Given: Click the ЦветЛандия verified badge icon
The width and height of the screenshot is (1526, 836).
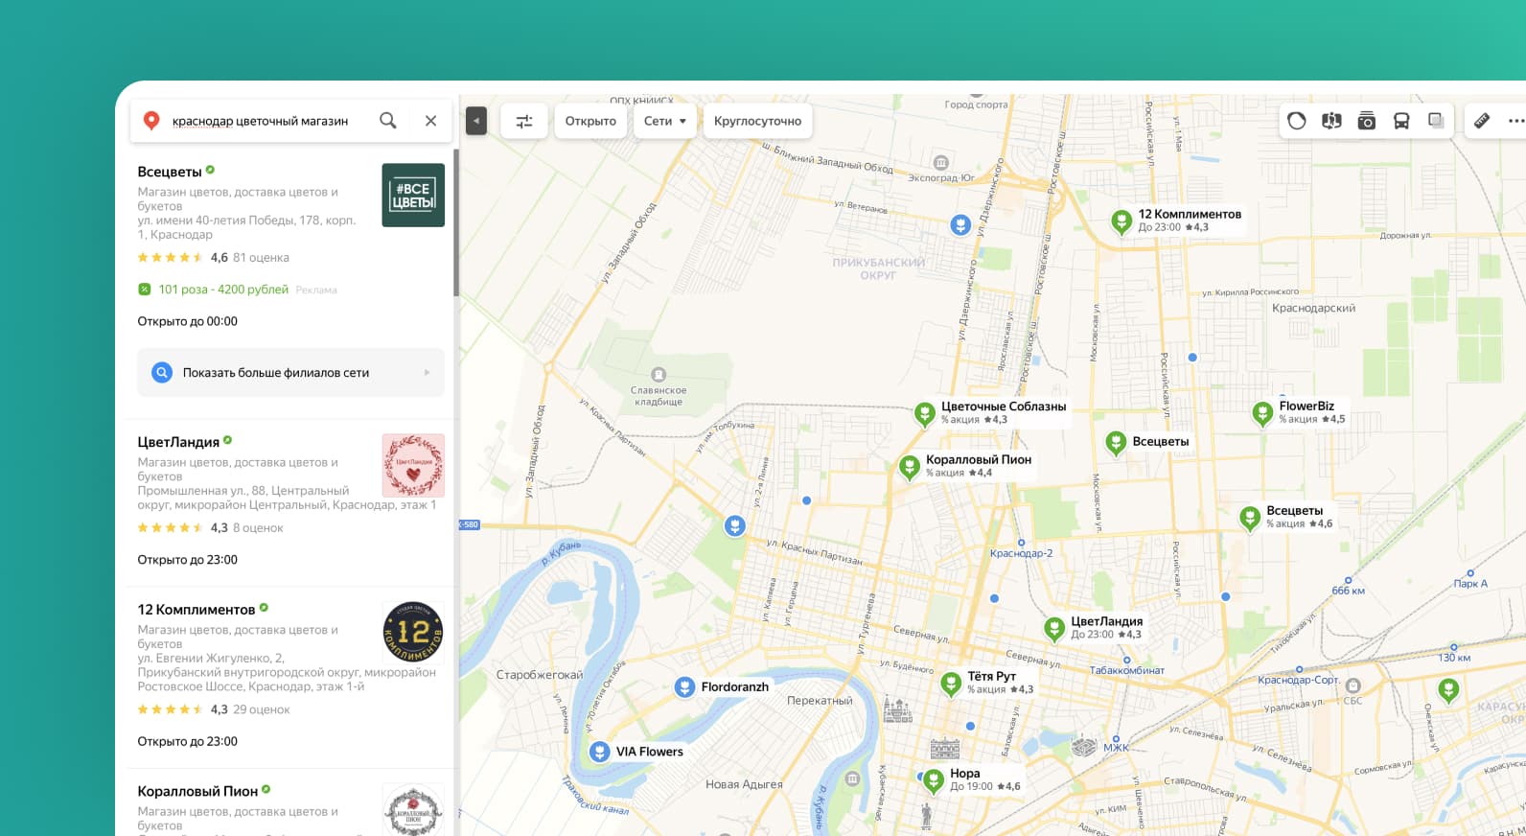Looking at the screenshot, I should coord(228,440).
